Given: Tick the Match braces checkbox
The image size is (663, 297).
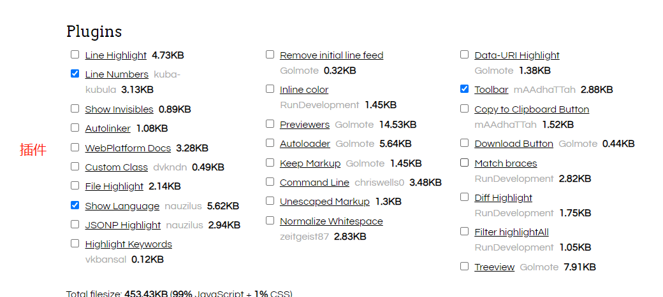Looking at the screenshot, I should 464,162.
